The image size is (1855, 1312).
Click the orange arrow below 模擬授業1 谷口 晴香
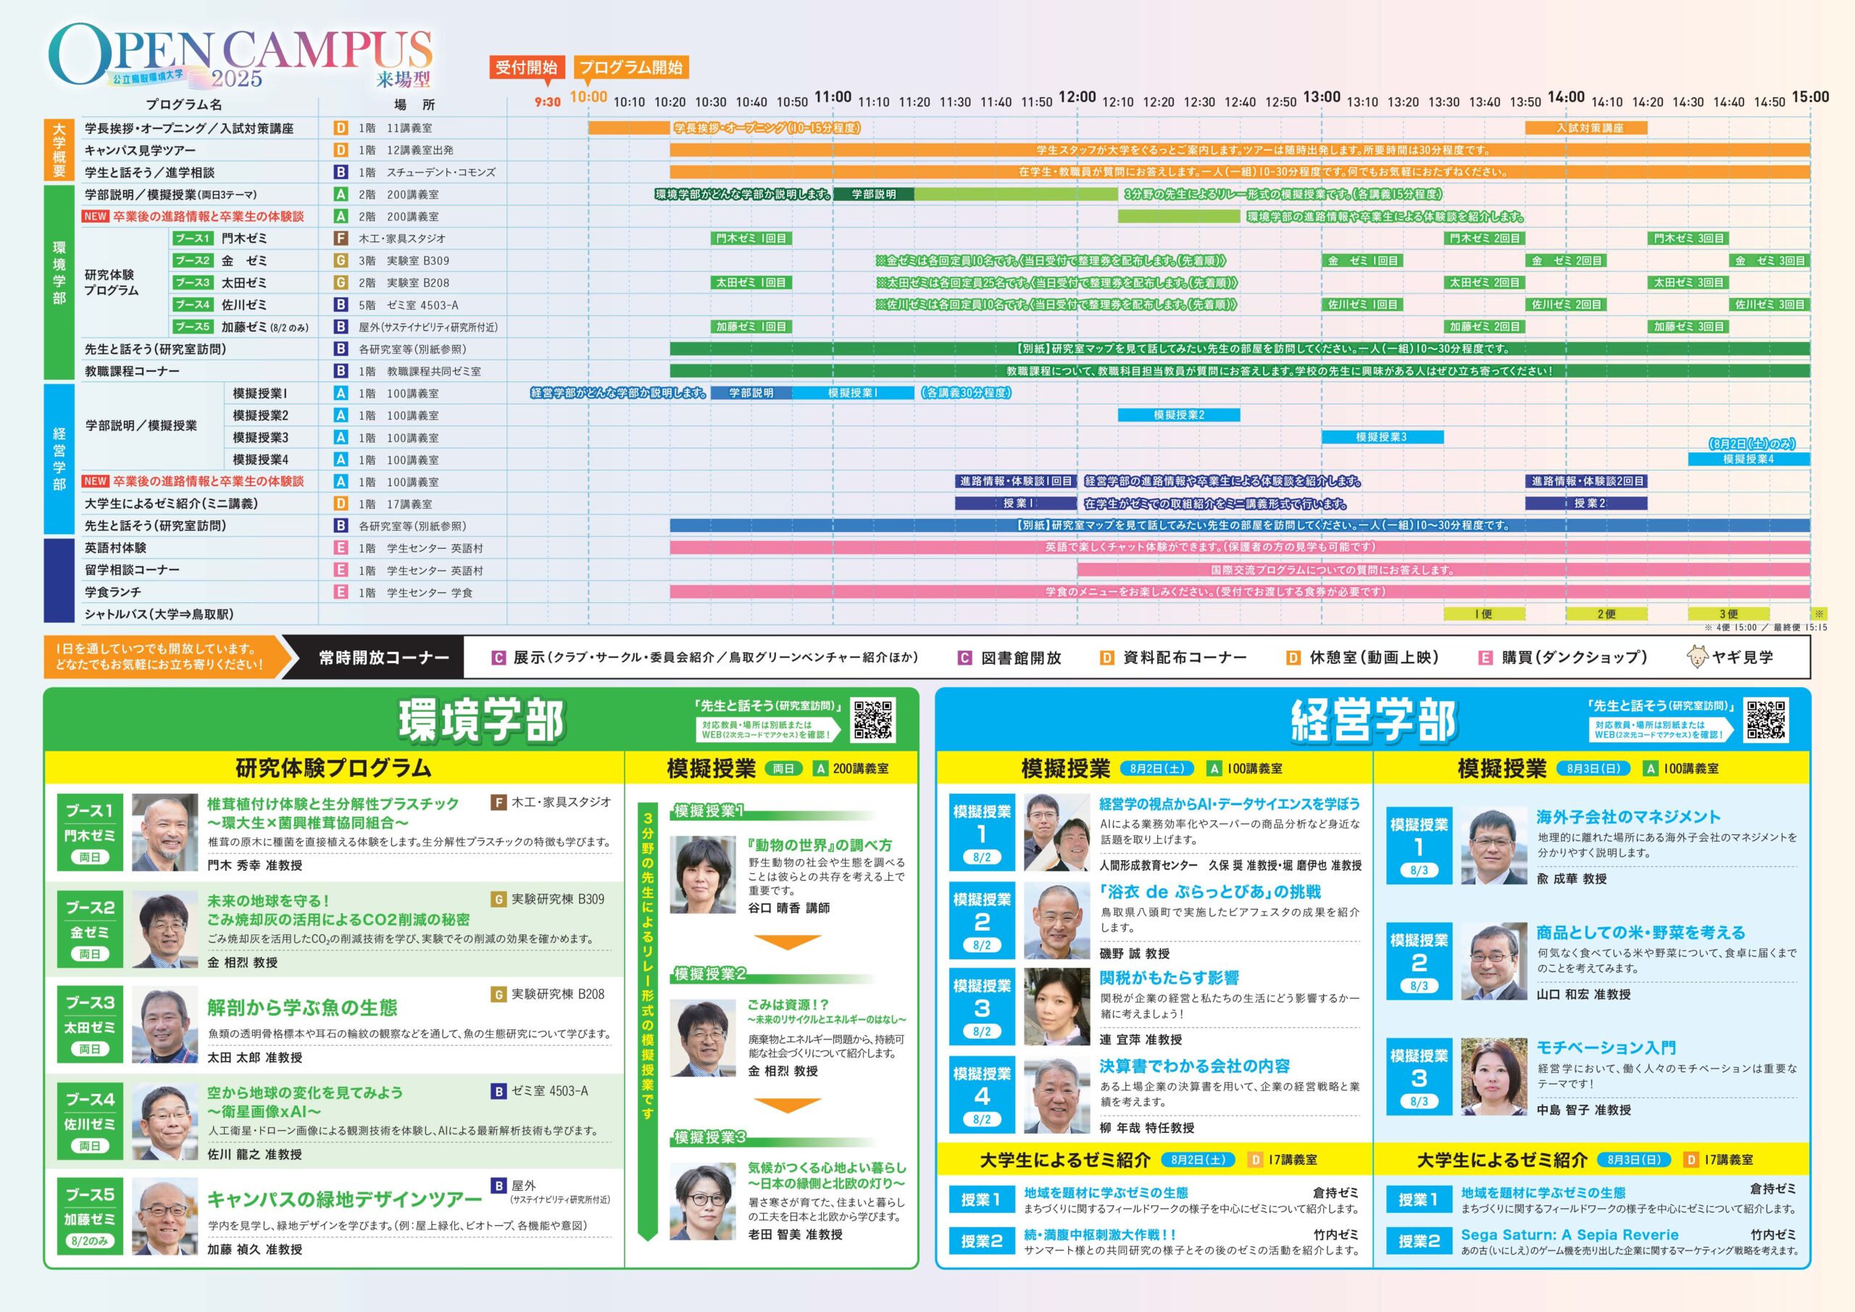[787, 942]
